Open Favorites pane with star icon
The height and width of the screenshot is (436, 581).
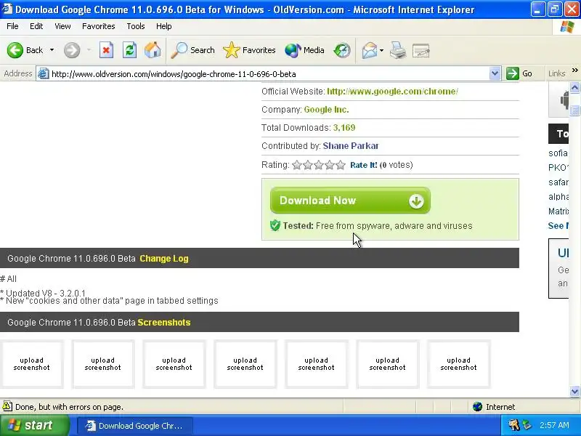click(x=231, y=50)
